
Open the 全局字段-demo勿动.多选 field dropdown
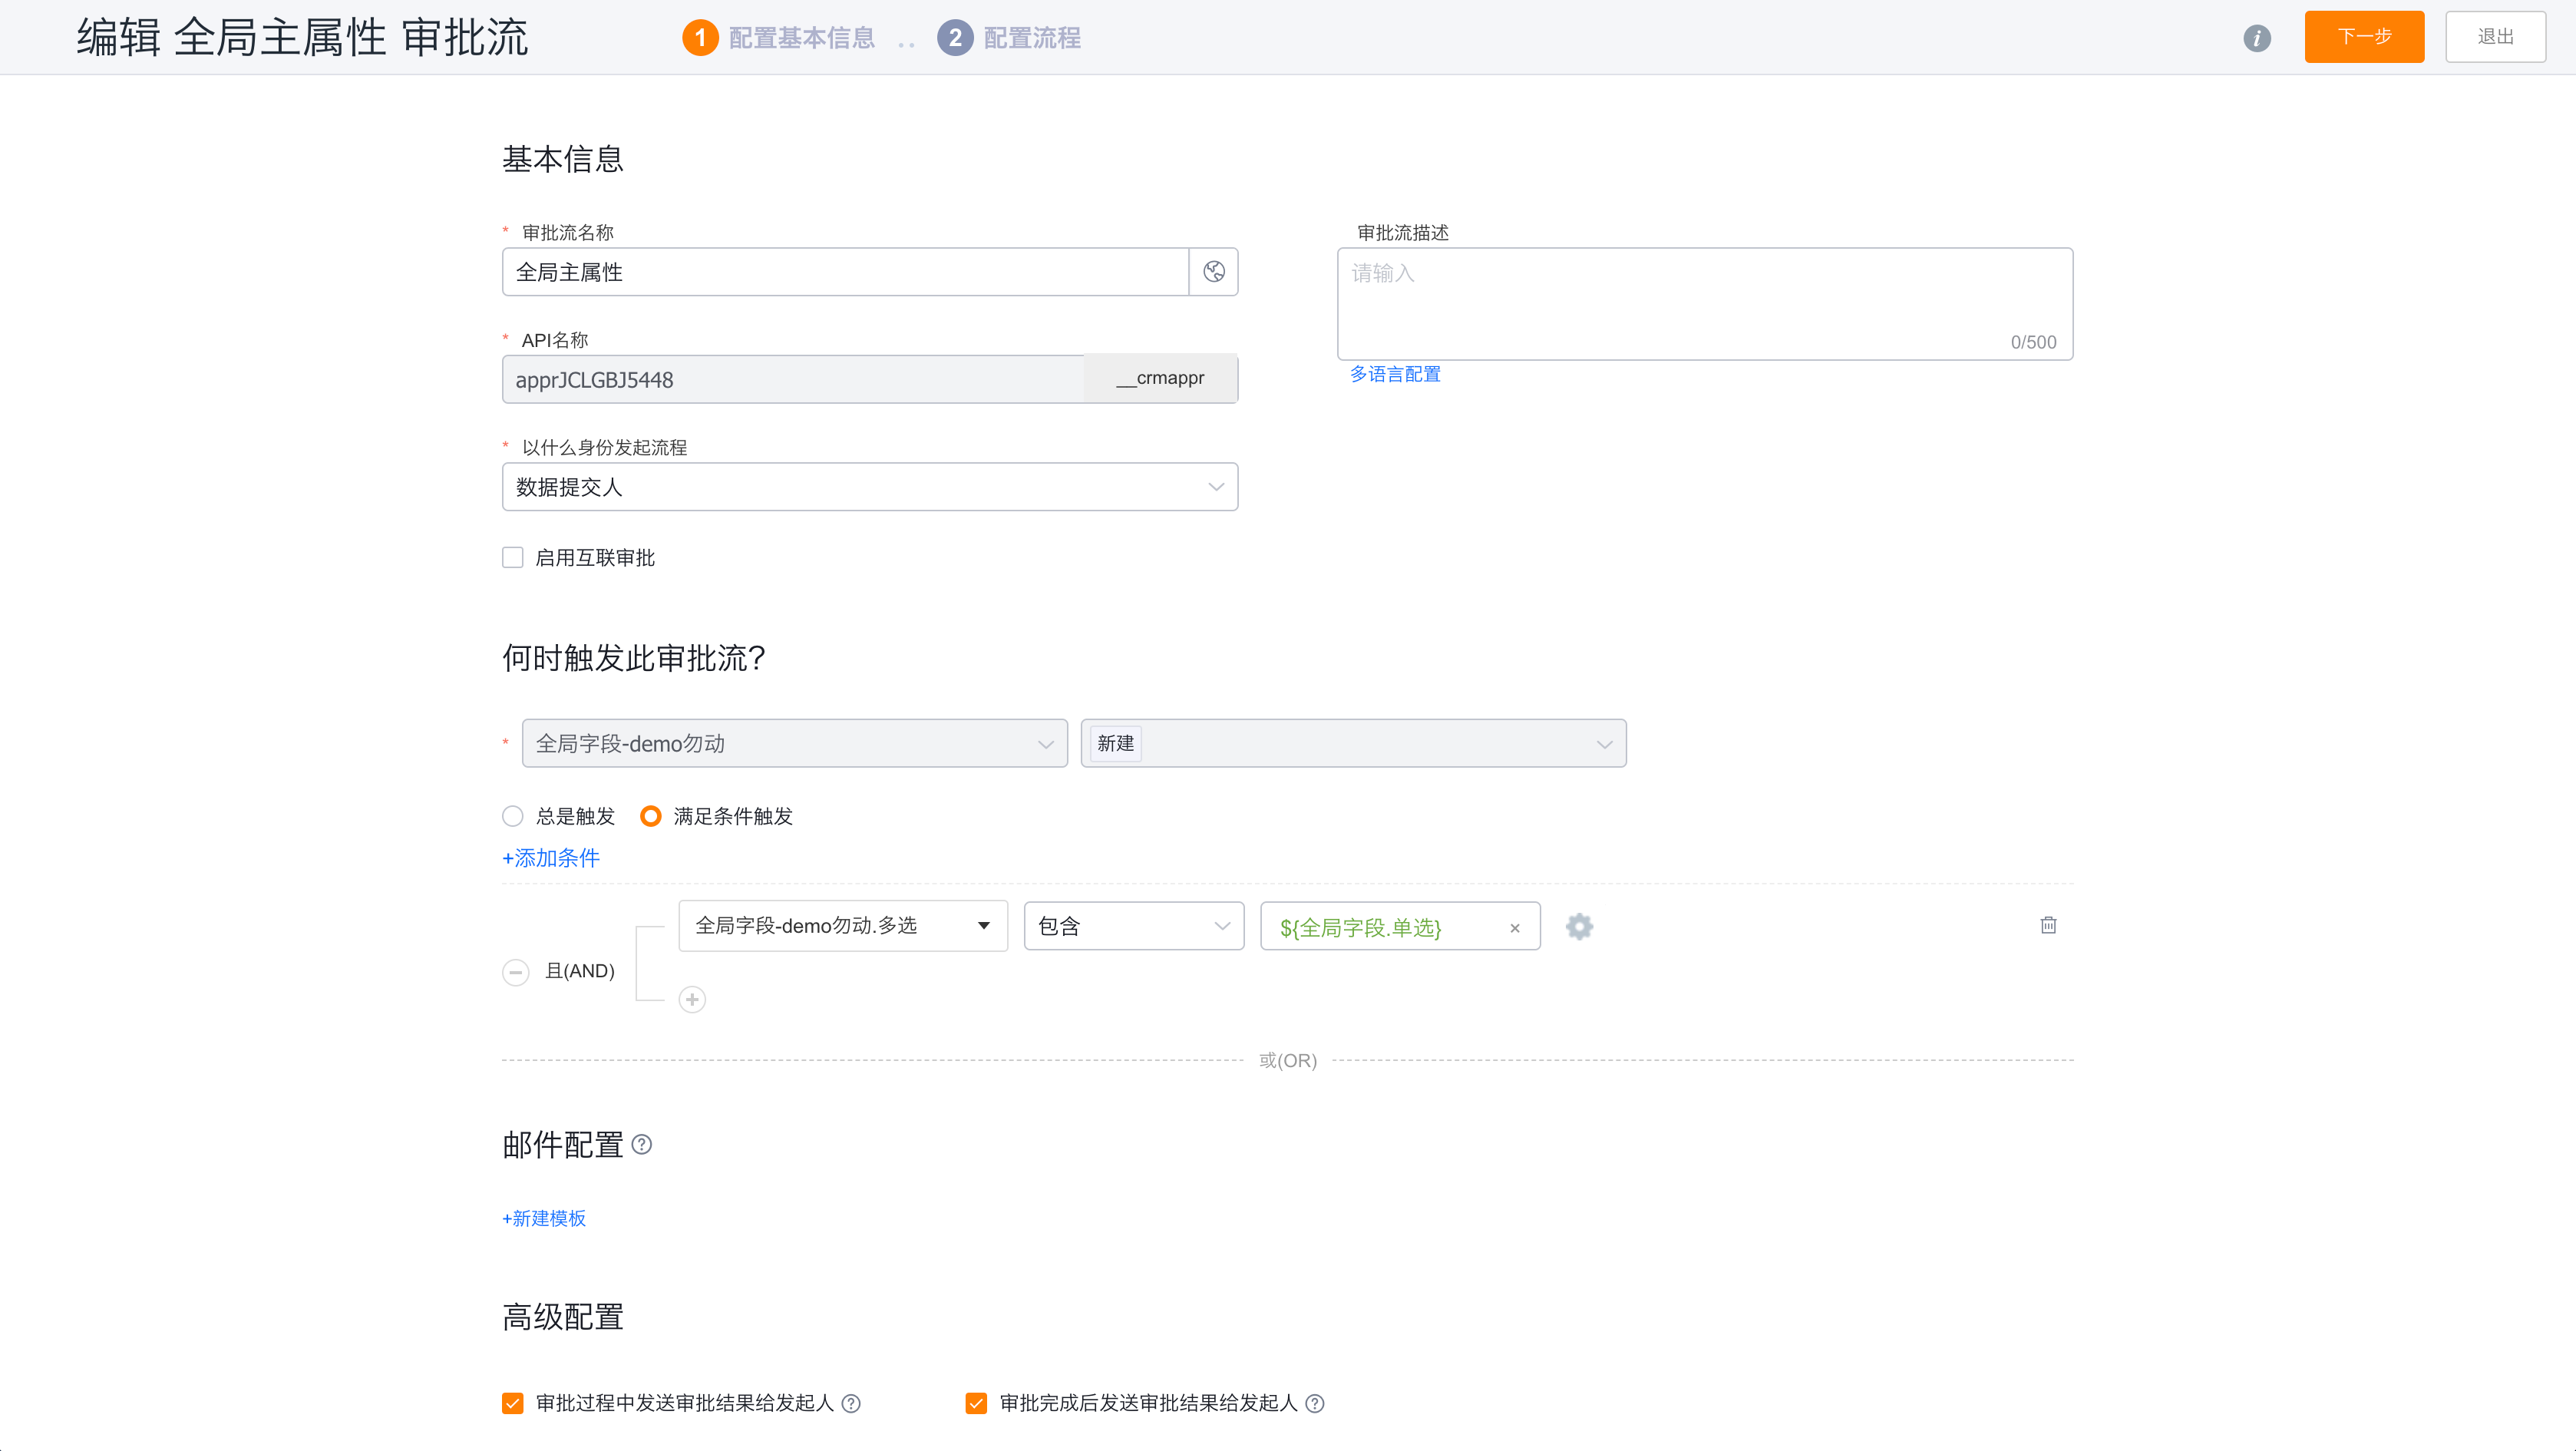tap(842, 926)
